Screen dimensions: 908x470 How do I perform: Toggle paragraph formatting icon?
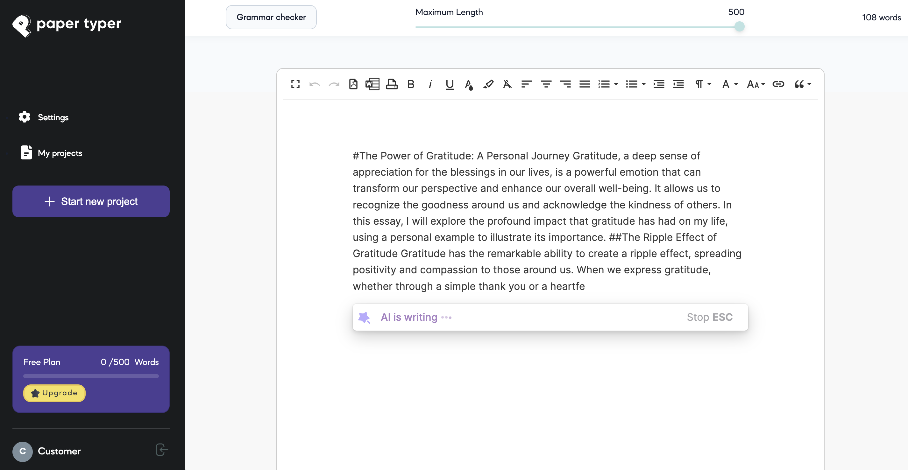point(701,83)
